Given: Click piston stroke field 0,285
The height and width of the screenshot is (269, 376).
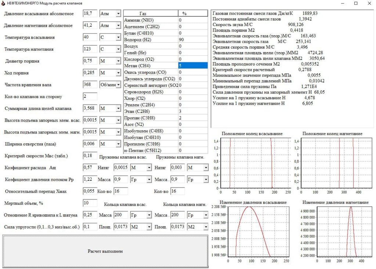Looking at the screenshot, I should coord(90,72).
